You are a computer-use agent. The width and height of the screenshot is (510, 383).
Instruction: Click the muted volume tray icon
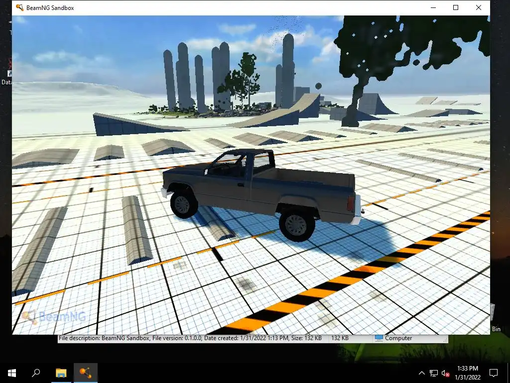pyautogui.click(x=446, y=373)
